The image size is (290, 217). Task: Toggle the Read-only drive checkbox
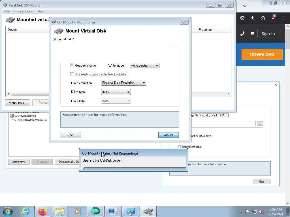[72, 66]
